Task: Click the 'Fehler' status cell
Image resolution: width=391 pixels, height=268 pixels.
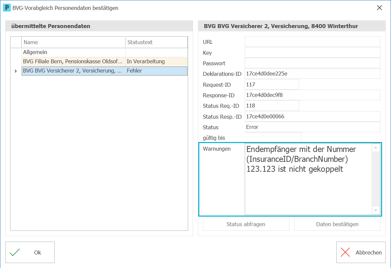Action: coord(156,71)
